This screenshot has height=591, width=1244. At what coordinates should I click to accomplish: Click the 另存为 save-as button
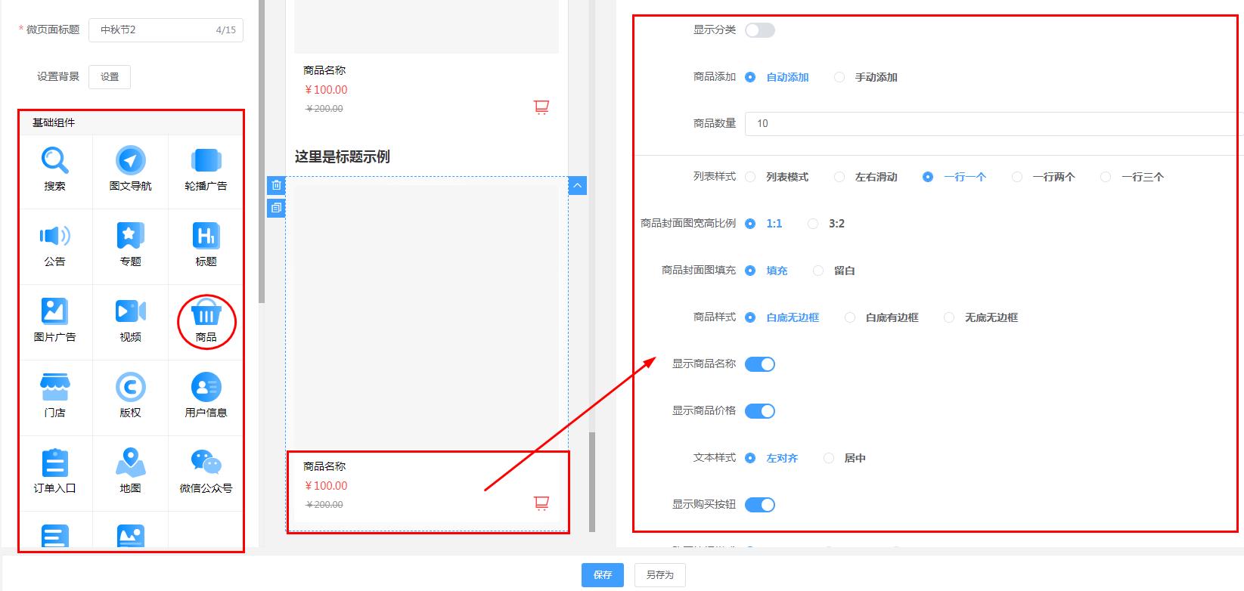pyautogui.click(x=659, y=575)
